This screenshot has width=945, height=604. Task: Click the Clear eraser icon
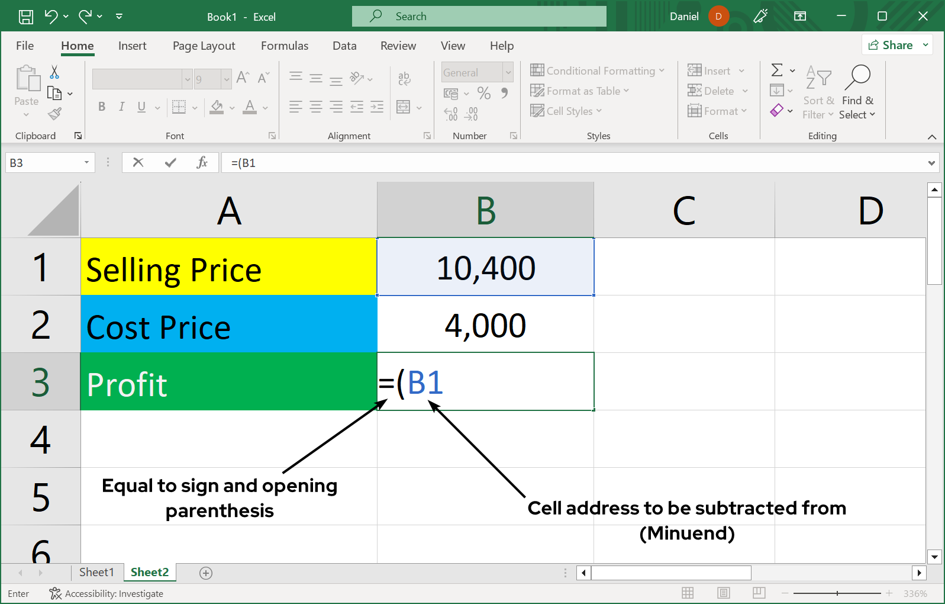coord(777,110)
